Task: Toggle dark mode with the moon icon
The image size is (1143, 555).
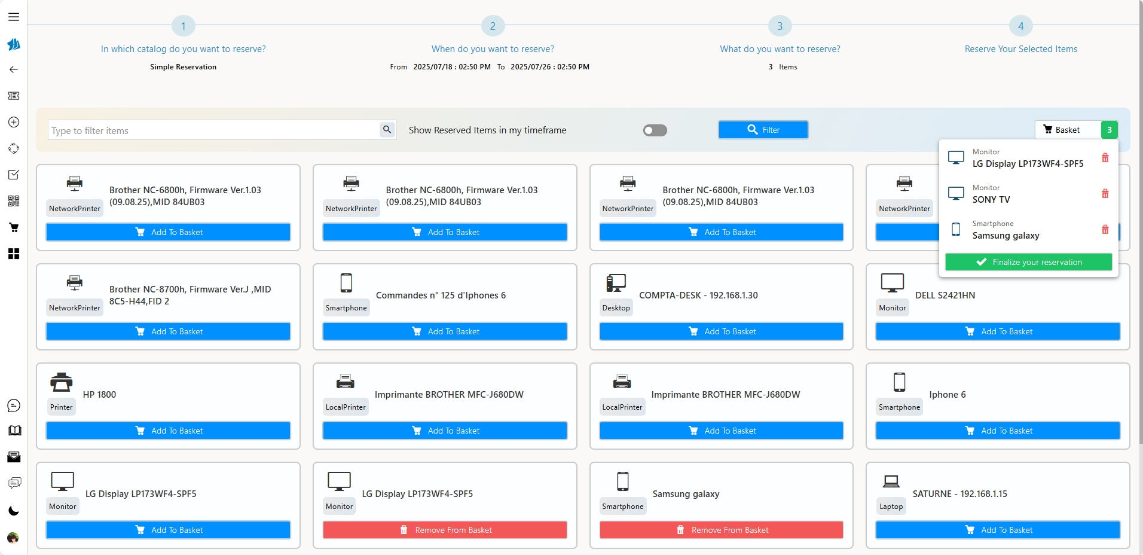Action: (14, 511)
